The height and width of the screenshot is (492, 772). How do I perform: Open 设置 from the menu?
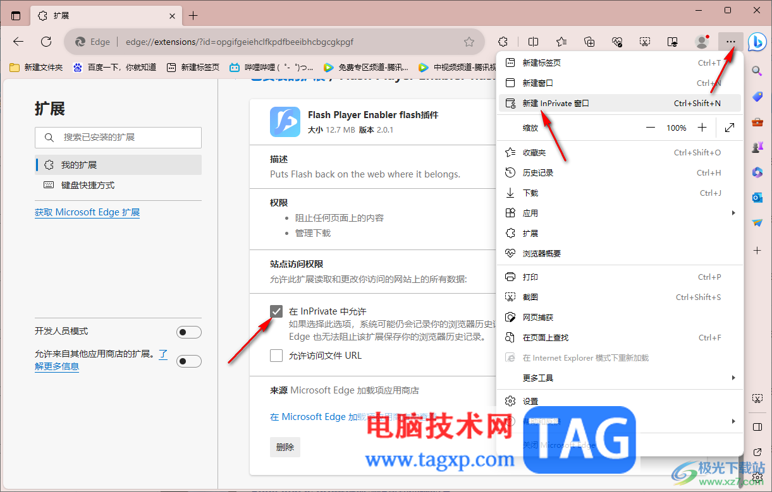[x=620, y=401]
